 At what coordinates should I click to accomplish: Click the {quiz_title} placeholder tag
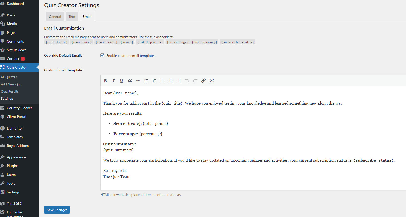tap(57, 42)
